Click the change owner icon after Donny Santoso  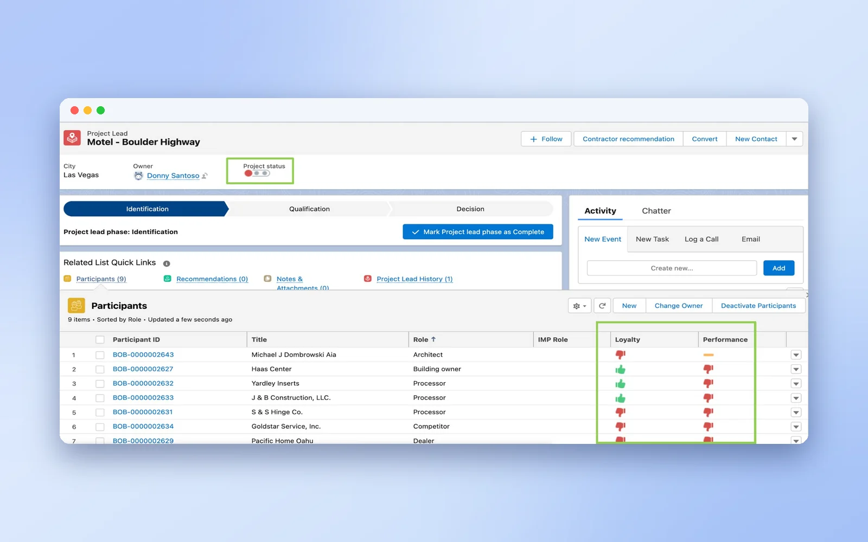click(x=205, y=176)
